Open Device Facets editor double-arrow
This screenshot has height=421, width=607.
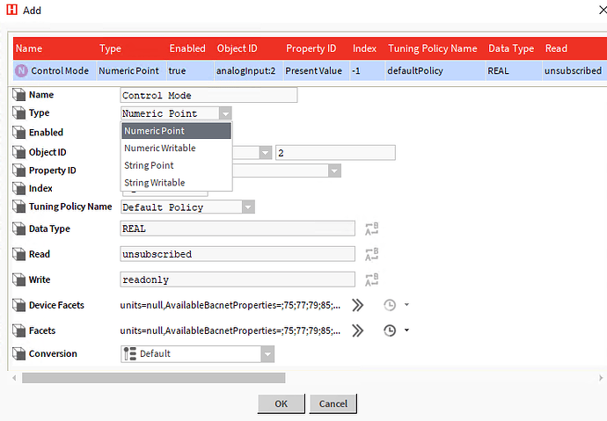pyautogui.click(x=358, y=305)
